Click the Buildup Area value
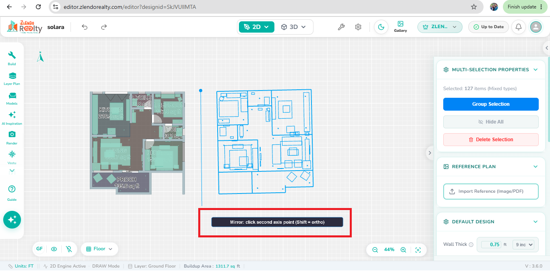Viewport: 550px width, 274px height. click(228, 266)
